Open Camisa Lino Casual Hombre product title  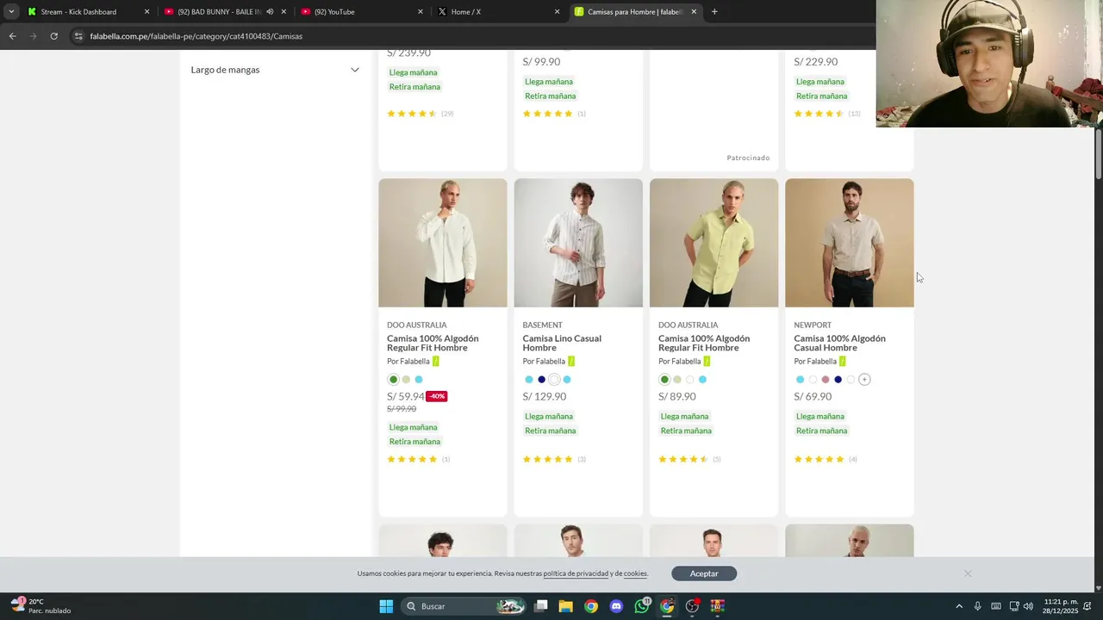pyautogui.click(x=562, y=343)
